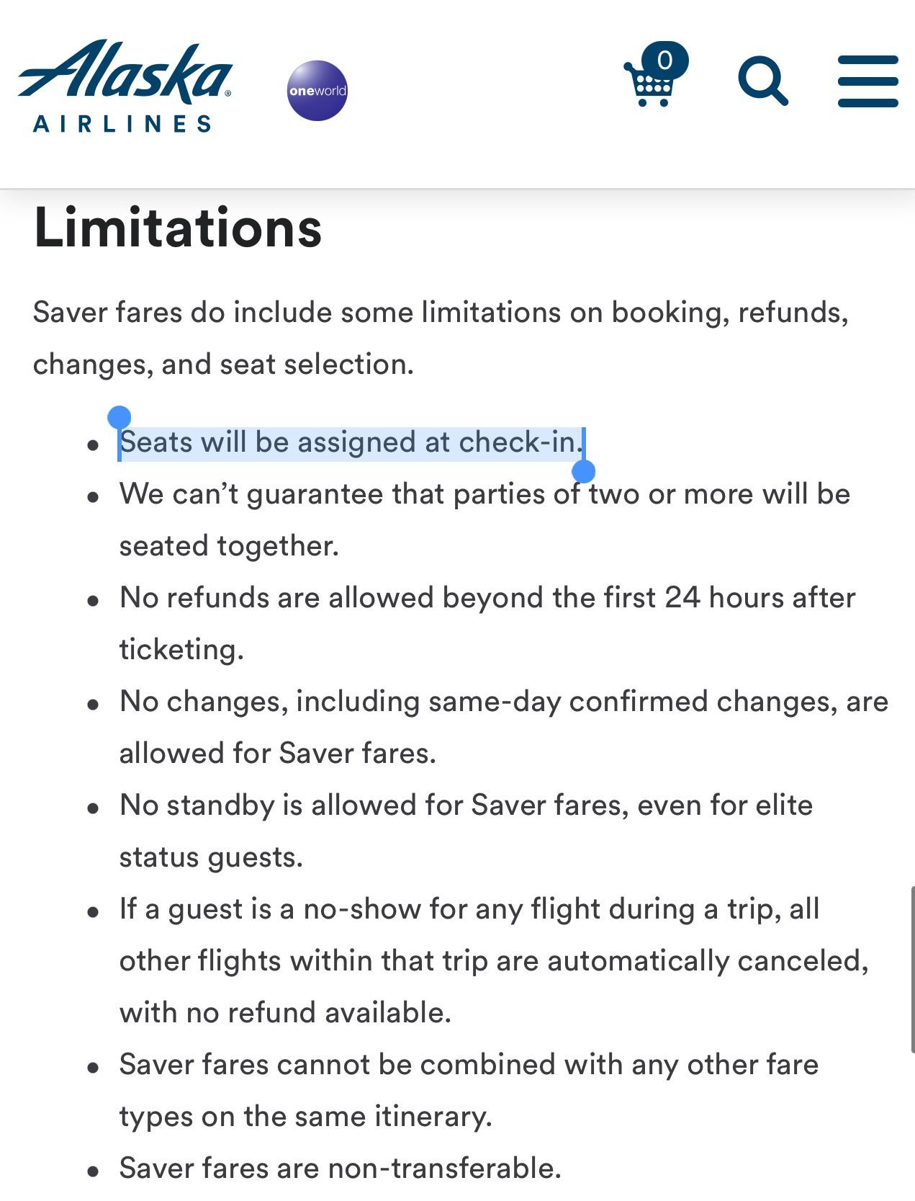Click the 'Saver fares do include' intro paragraph
This screenshot has height=1201, width=915.
[x=441, y=313]
